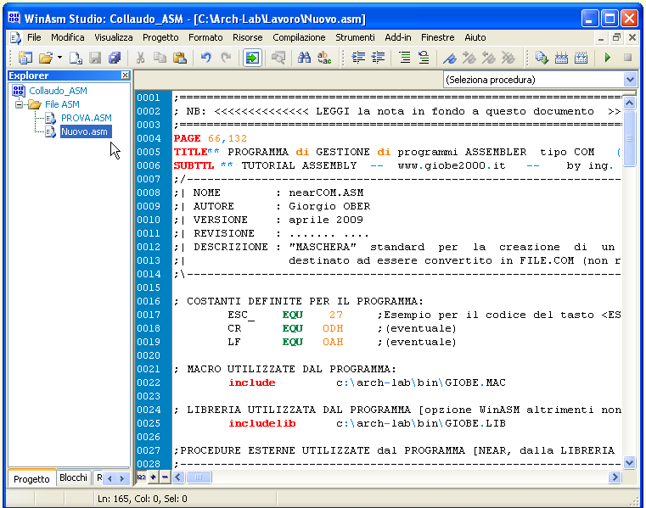Image resolution: width=646 pixels, height=508 pixels.
Task: Click the editor horizontal scrollbar right arrow
Action: (x=615, y=477)
